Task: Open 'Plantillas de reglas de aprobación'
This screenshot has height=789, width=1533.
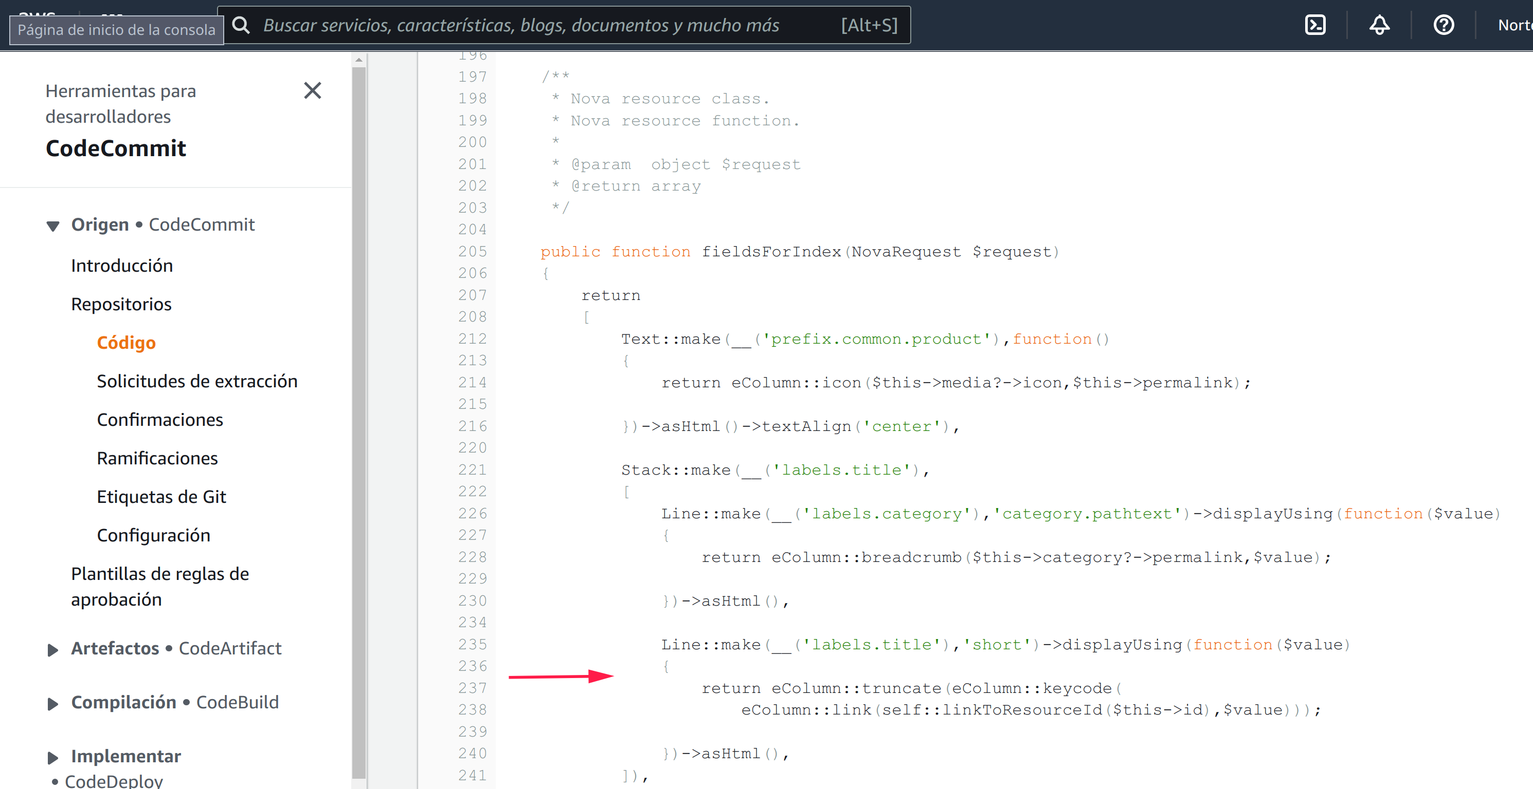Action: [x=159, y=586]
